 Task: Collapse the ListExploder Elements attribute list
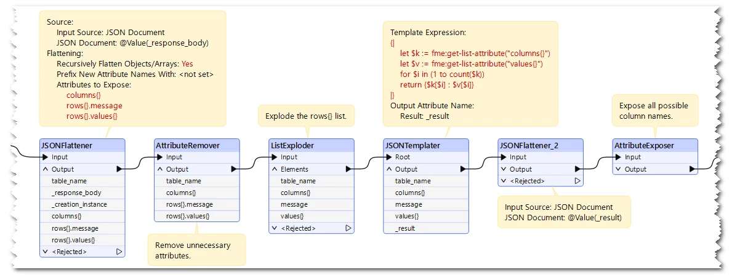coord(274,169)
